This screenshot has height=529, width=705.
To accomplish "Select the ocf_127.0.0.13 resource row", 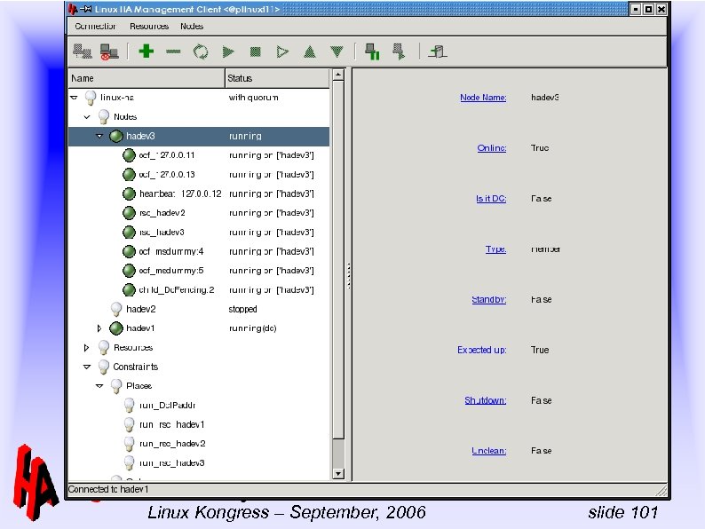I will pyautogui.click(x=199, y=175).
